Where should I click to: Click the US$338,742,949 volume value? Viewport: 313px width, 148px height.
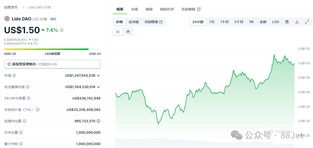click(86, 98)
